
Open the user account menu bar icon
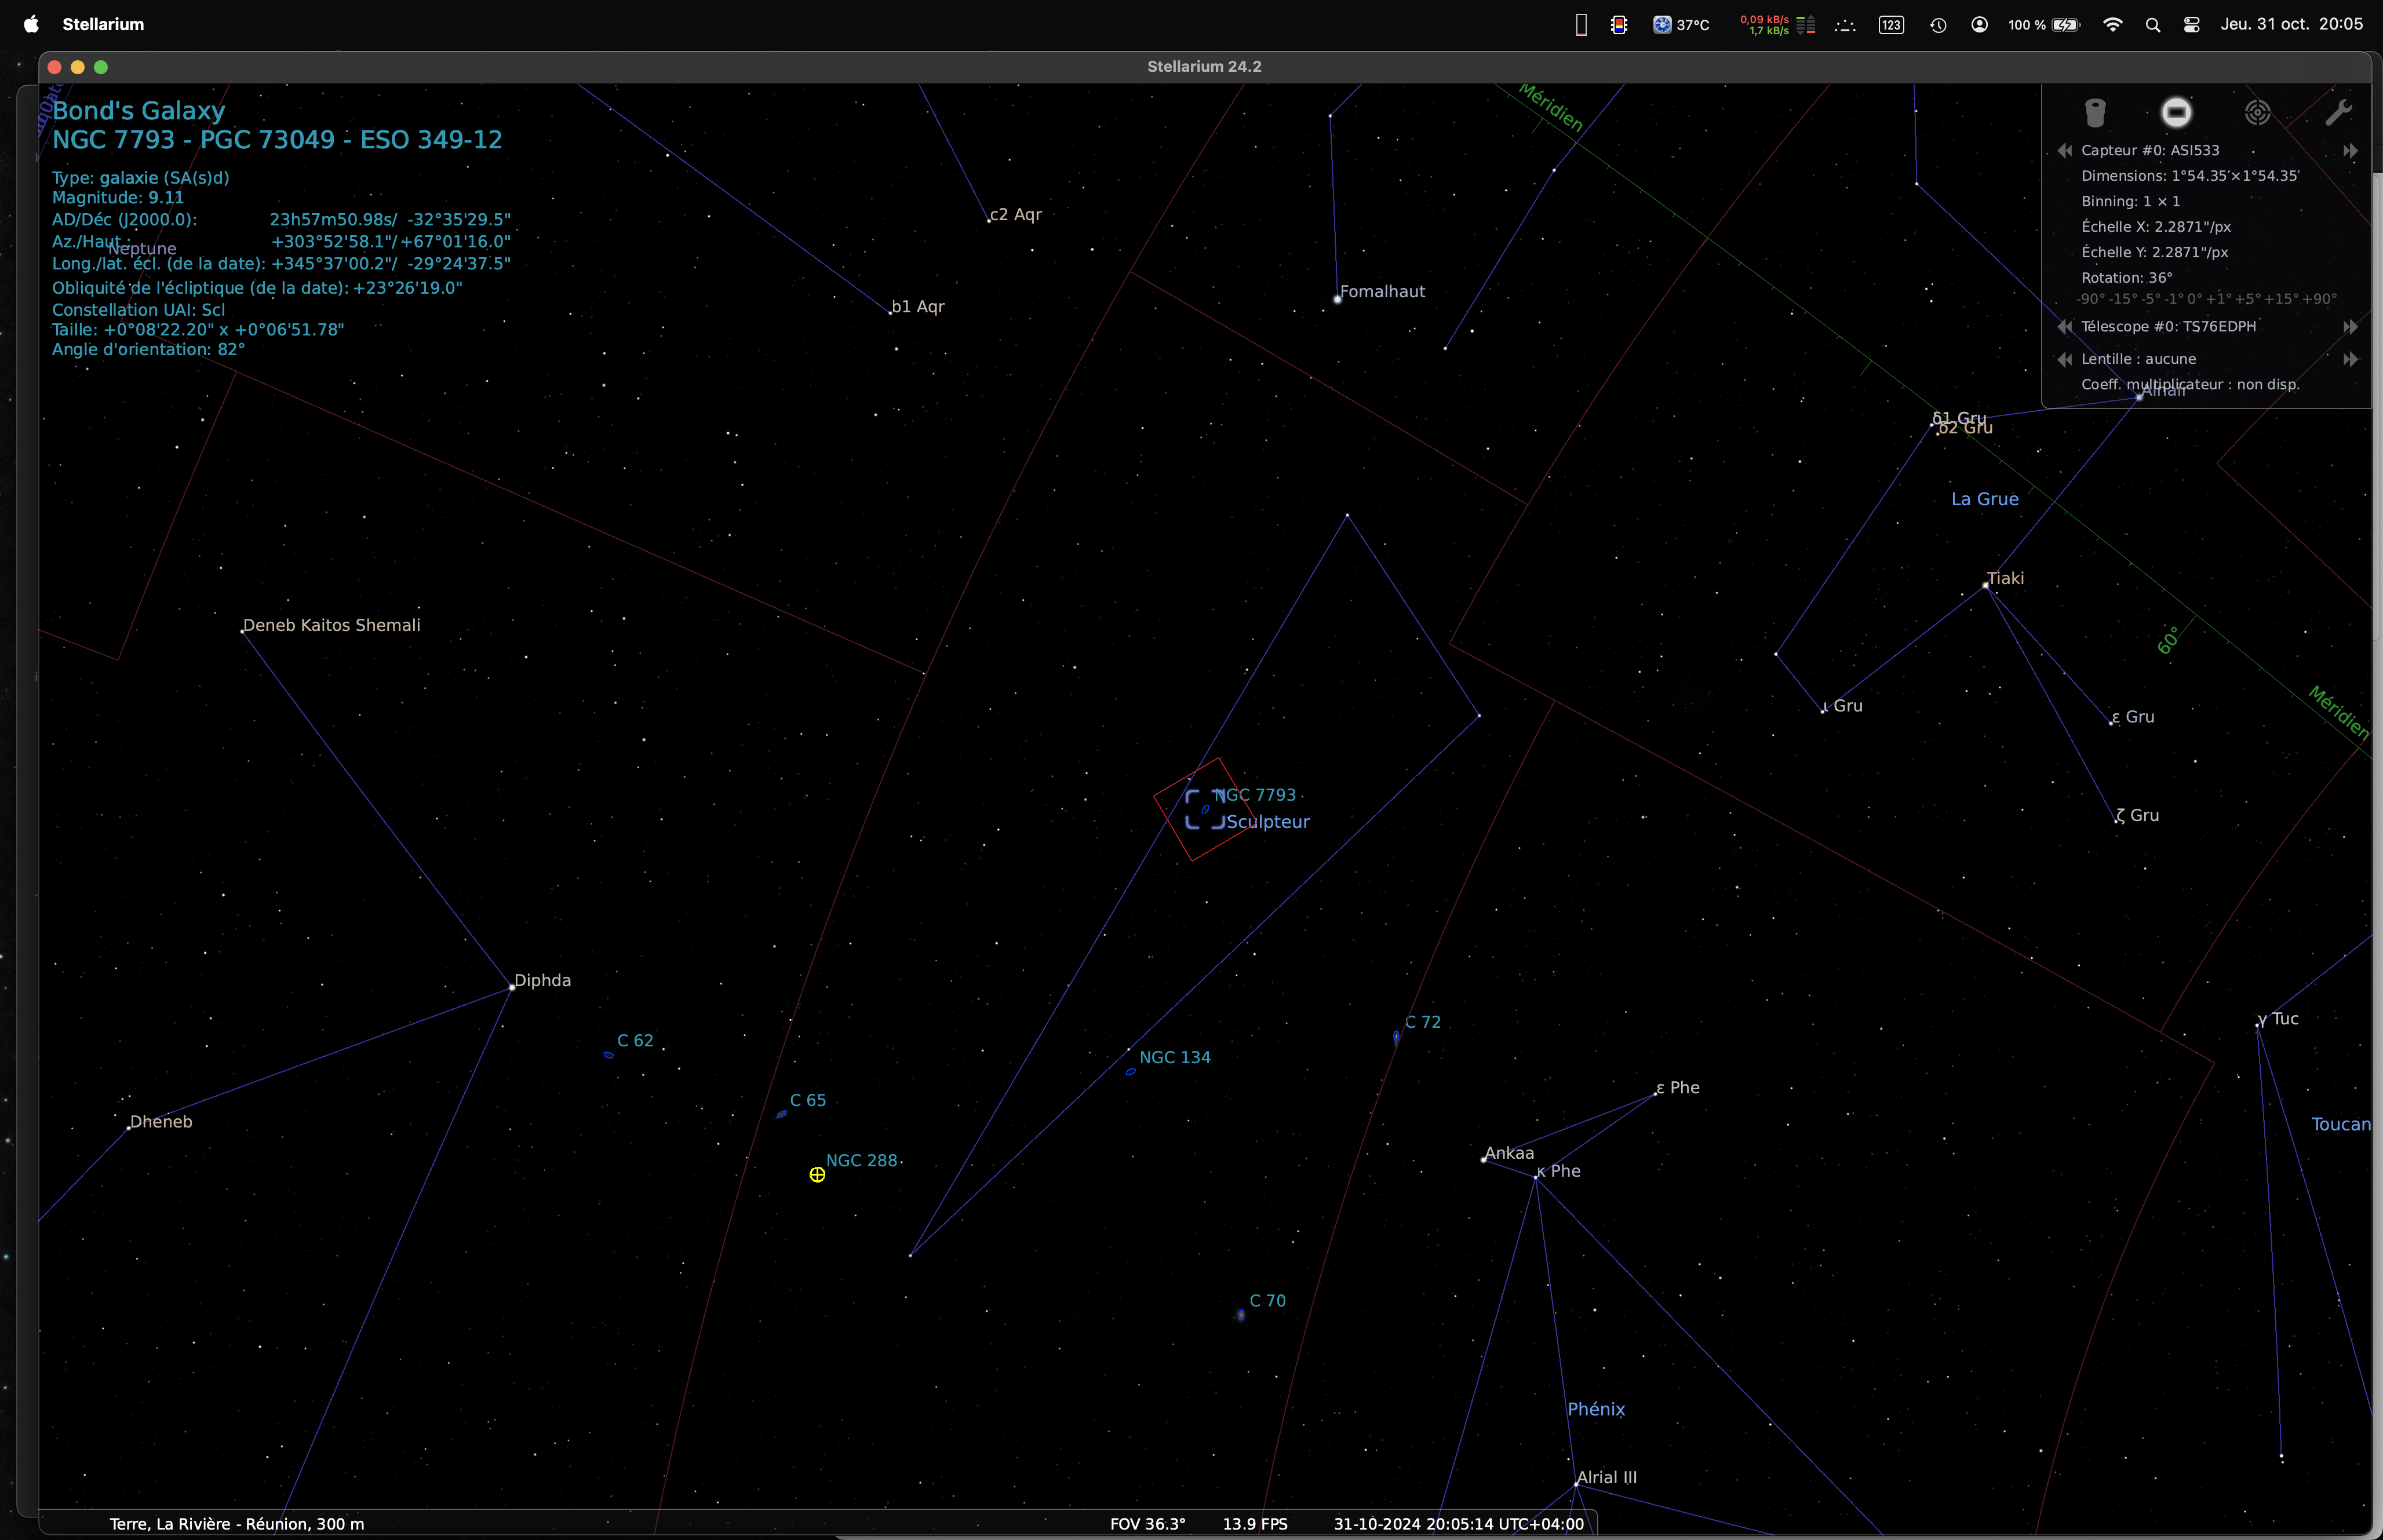(x=1979, y=24)
